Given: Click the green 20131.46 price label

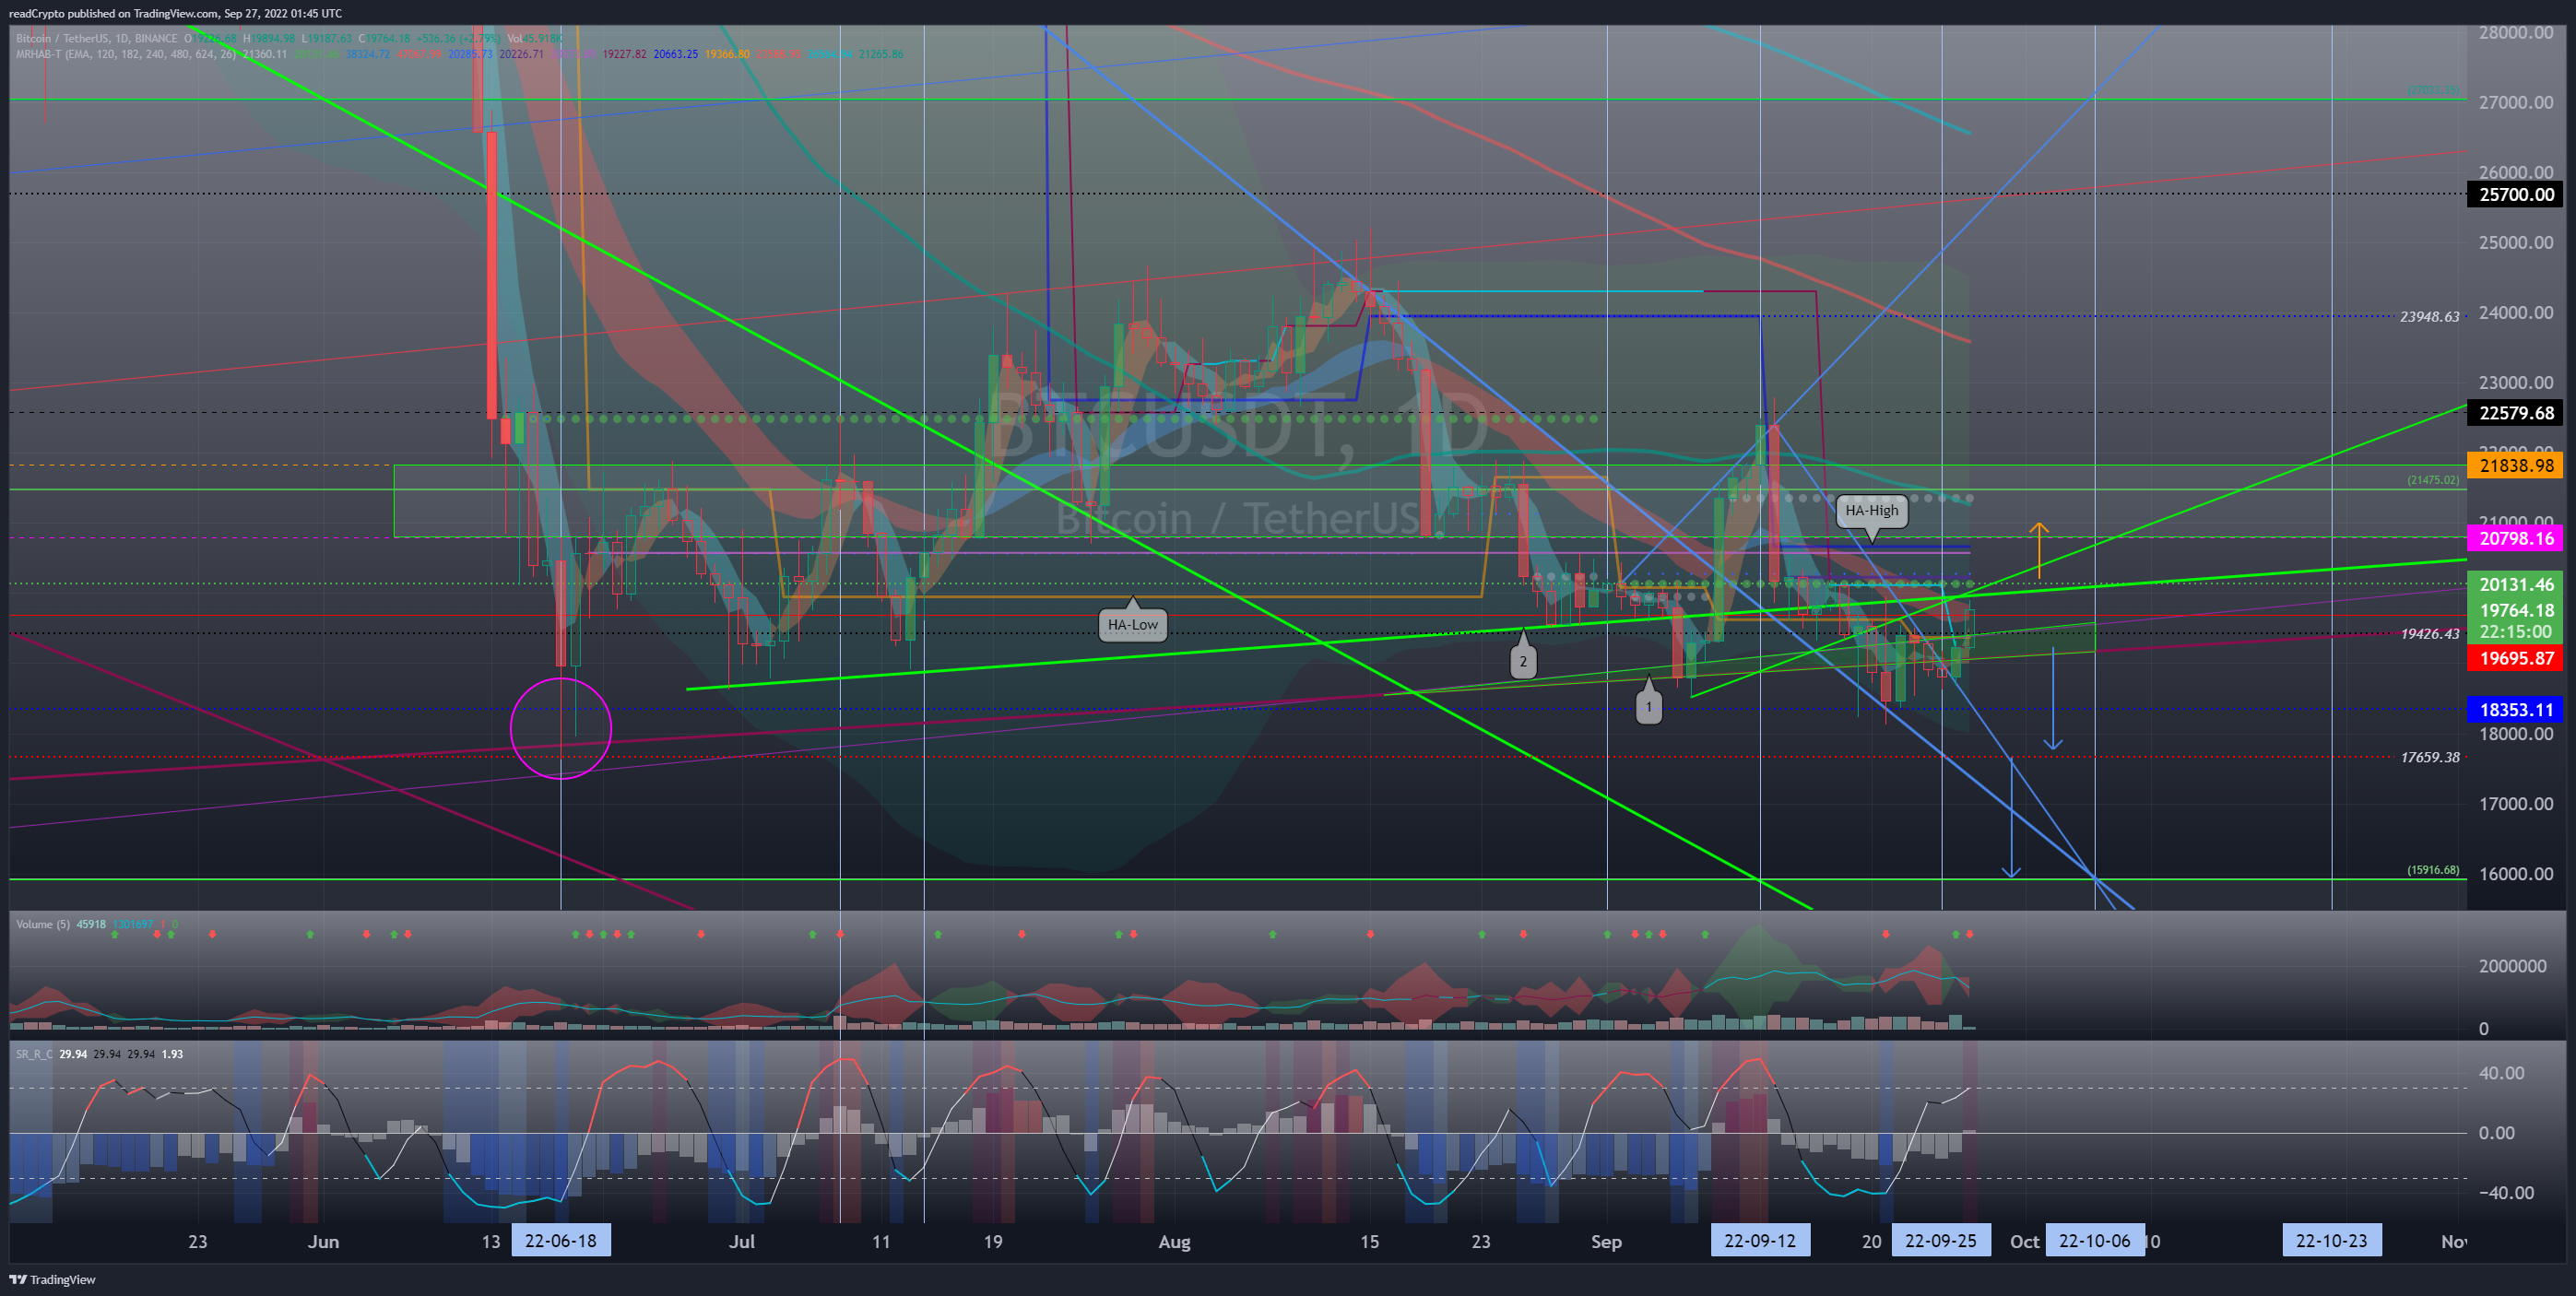Looking at the screenshot, I should pos(2516,585).
